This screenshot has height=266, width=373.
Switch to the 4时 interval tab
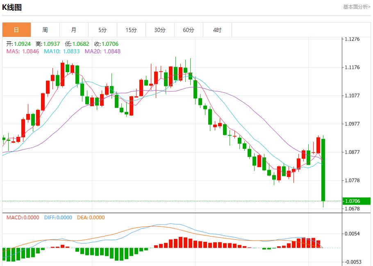[x=217, y=30]
